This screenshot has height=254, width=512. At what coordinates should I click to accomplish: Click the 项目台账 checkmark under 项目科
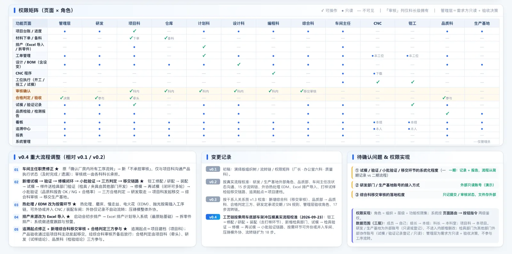pyautogui.click(x=134, y=31)
